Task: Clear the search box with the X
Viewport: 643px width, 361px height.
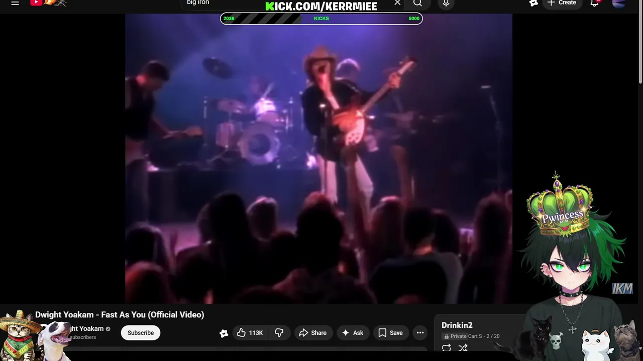Action: (x=397, y=3)
